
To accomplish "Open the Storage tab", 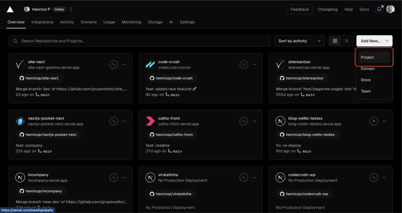I will tap(155, 22).
